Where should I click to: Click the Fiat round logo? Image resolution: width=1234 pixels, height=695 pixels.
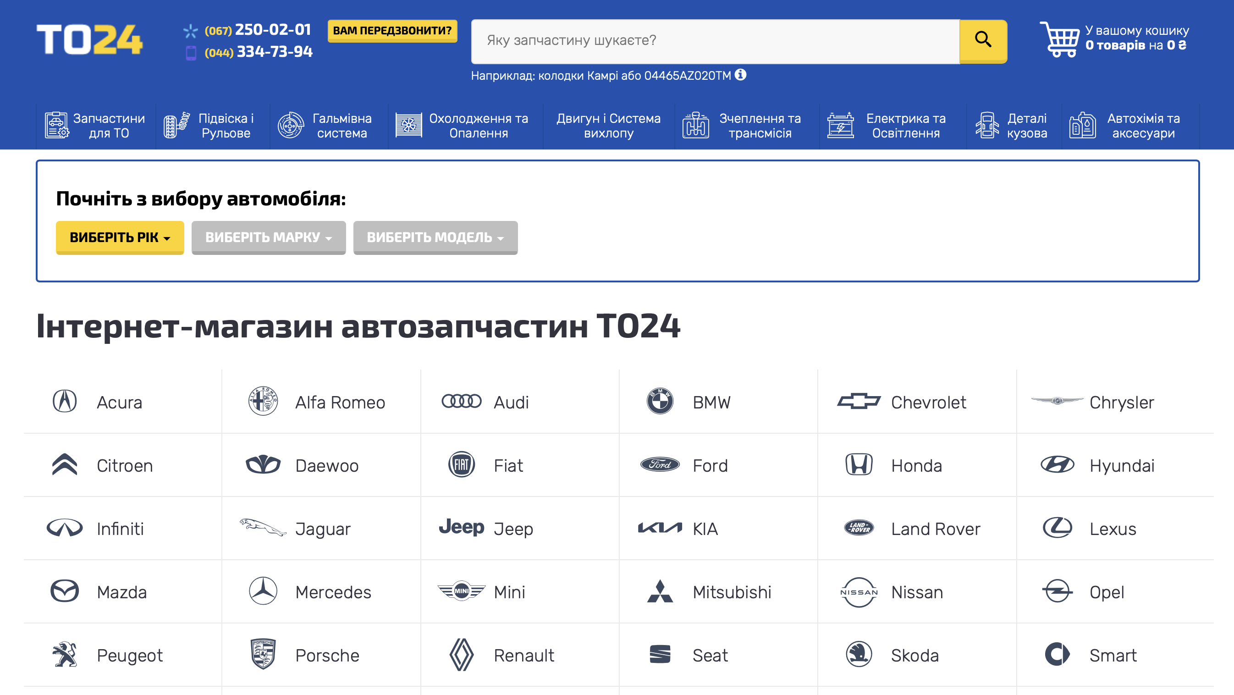point(461,464)
